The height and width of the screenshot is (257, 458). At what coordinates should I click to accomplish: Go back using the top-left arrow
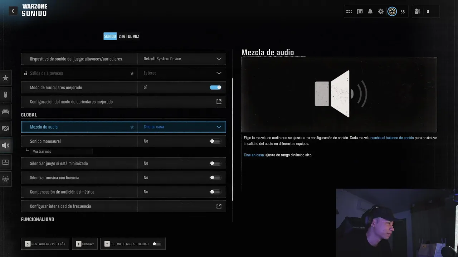tap(13, 11)
